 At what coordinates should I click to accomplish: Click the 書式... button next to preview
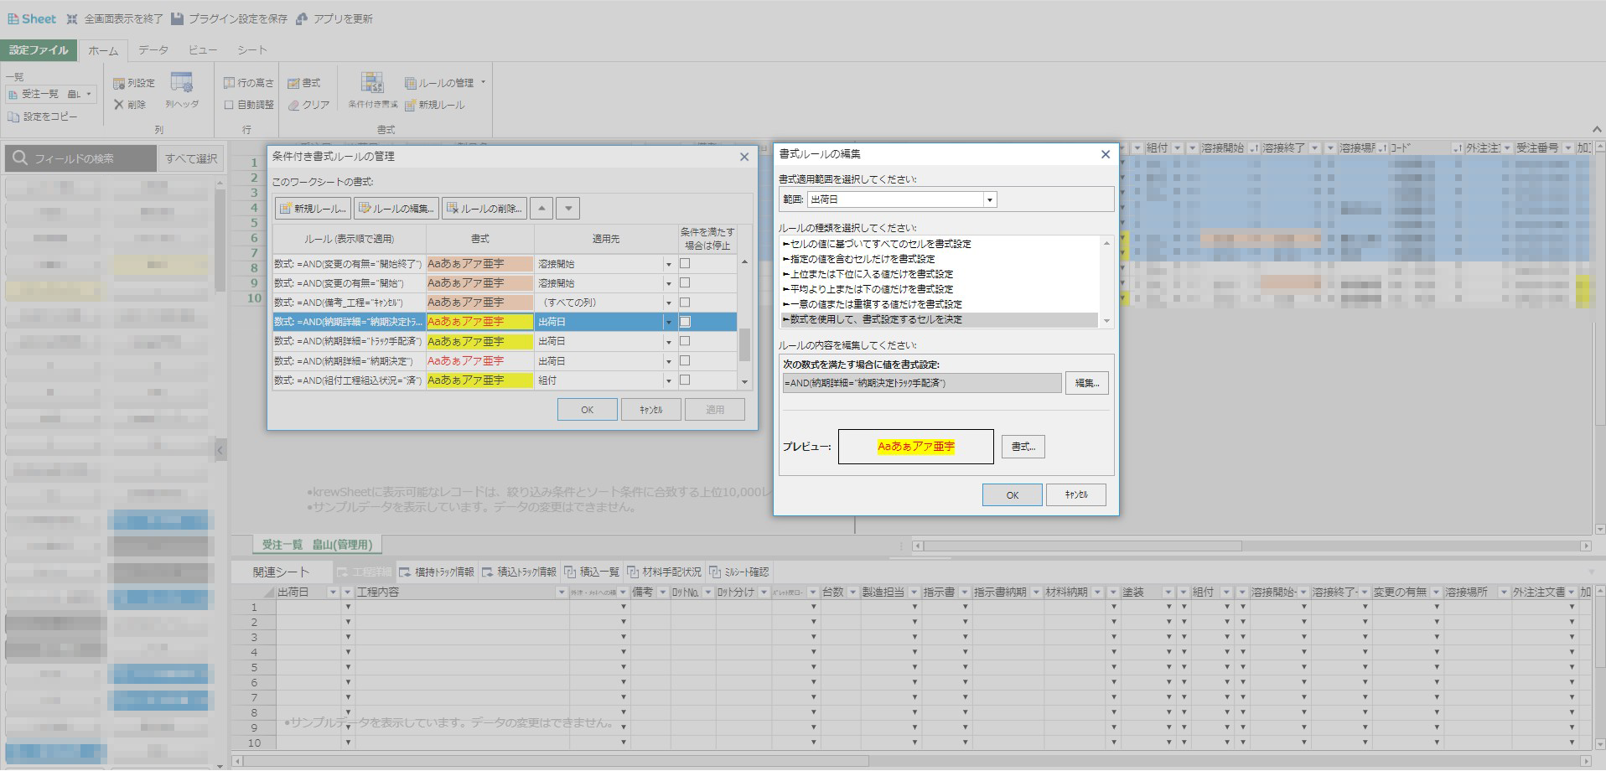click(1023, 447)
